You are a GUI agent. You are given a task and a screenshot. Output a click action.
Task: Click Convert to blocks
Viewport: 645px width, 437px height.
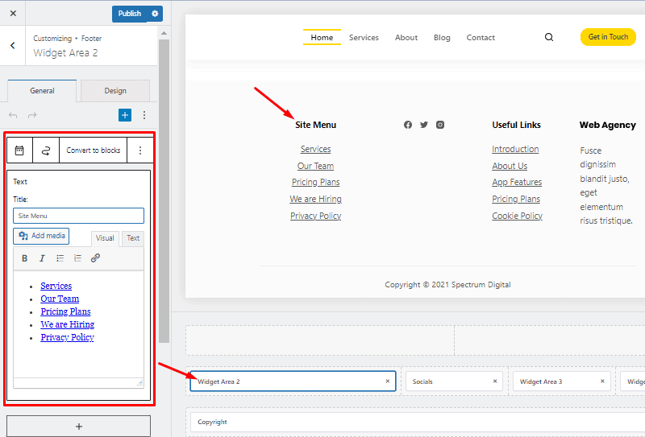coord(93,150)
